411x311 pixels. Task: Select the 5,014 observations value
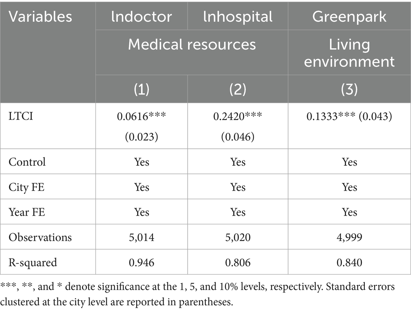[x=141, y=237]
